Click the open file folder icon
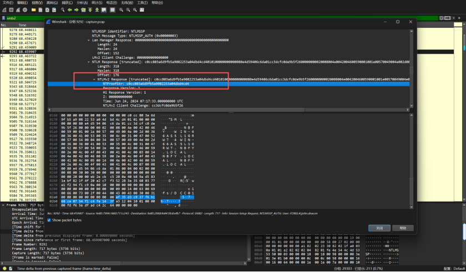This screenshot has height=272, width=466. [x=33, y=9]
